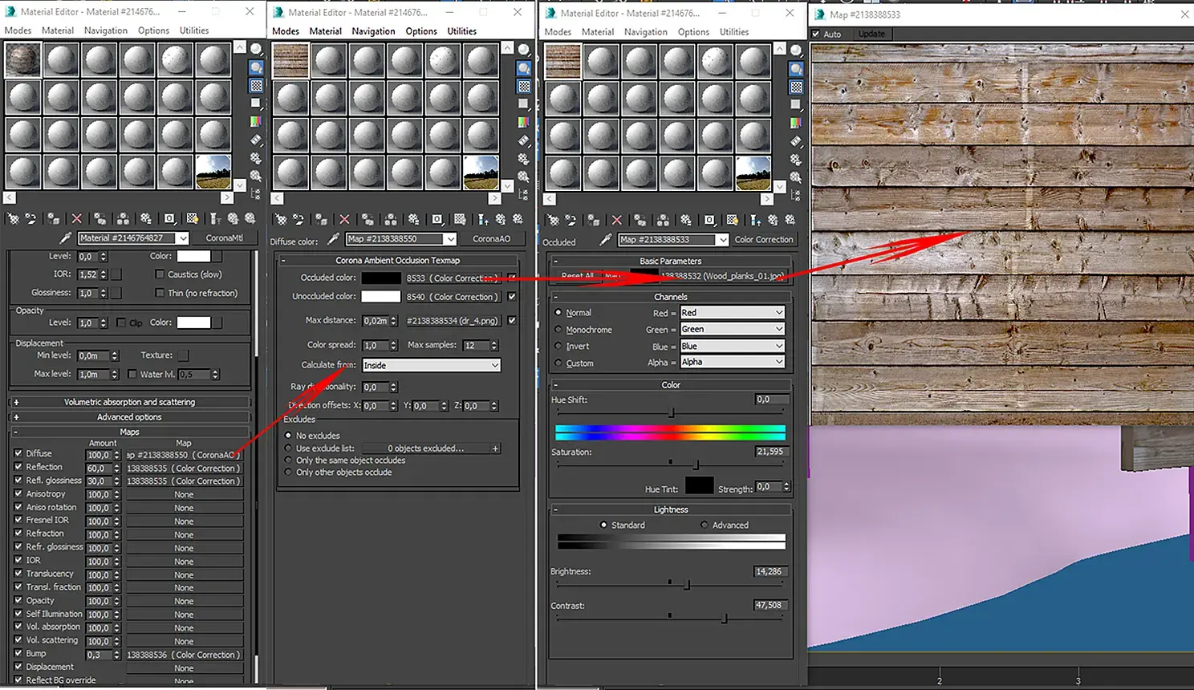The width and height of the screenshot is (1194, 690).
Task: Click Get Material icon in left CoronaMtl editor
Action: (13, 218)
